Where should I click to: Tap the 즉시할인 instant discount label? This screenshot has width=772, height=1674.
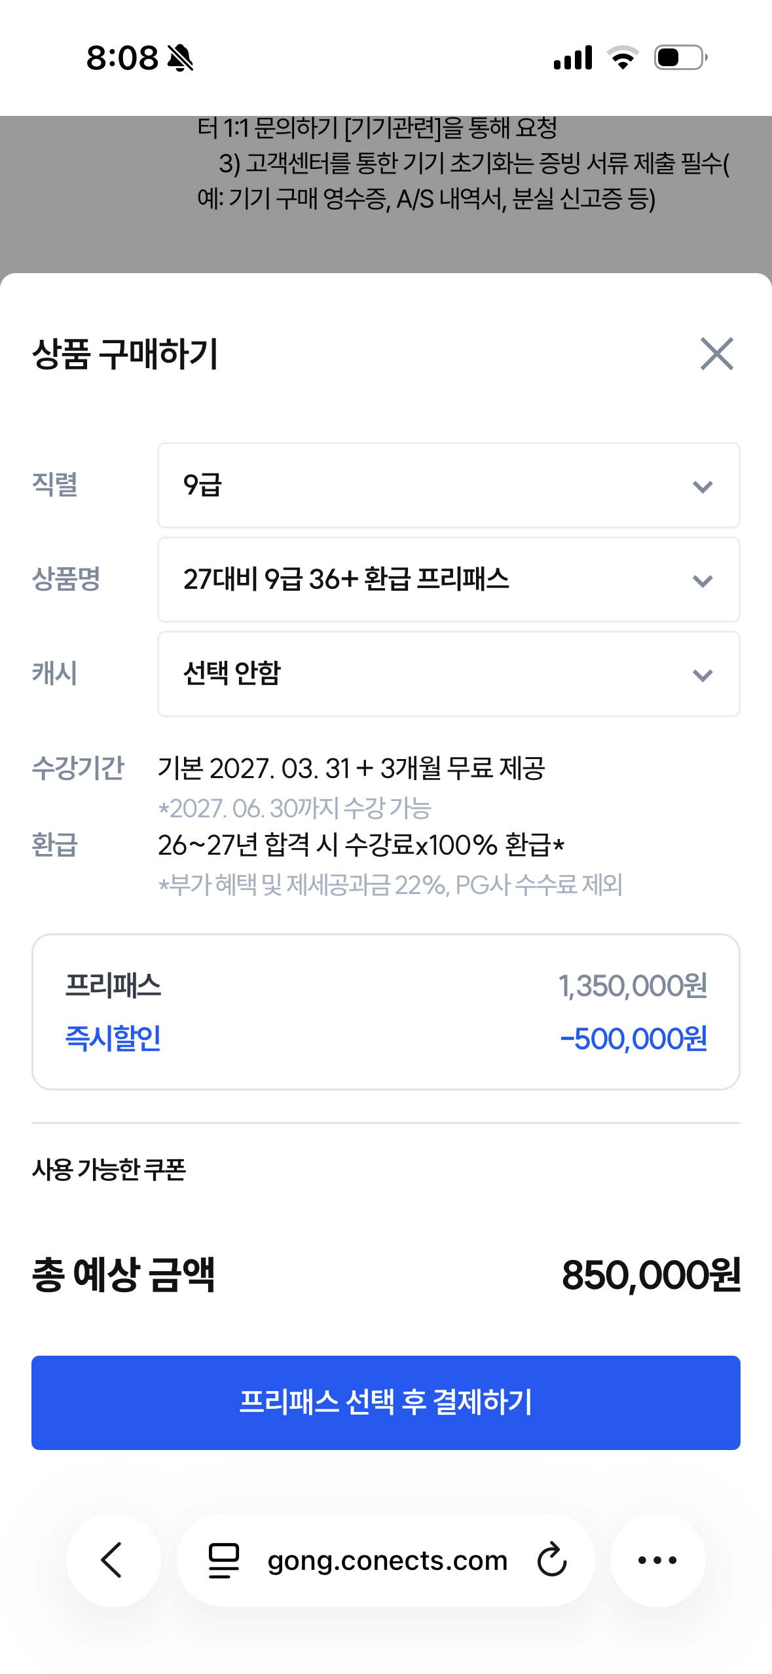(x=113, y=1038)
